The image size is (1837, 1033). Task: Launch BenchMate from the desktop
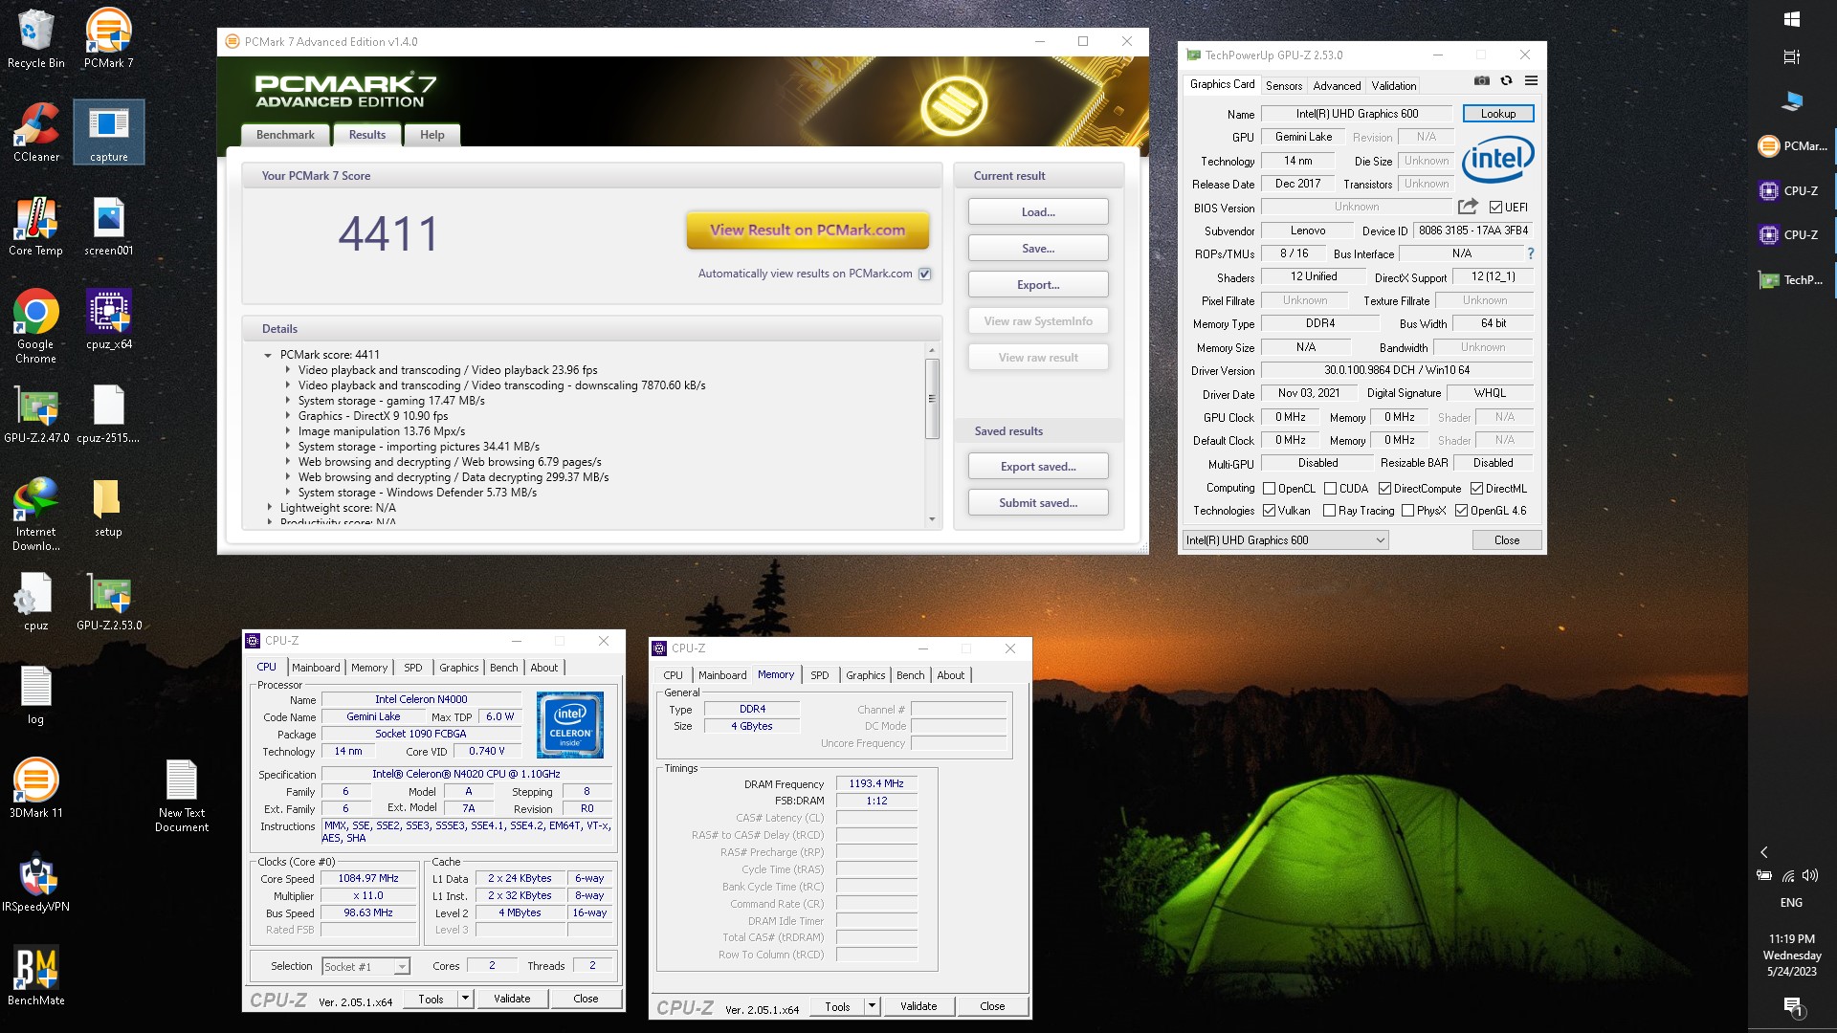(35, 976)
